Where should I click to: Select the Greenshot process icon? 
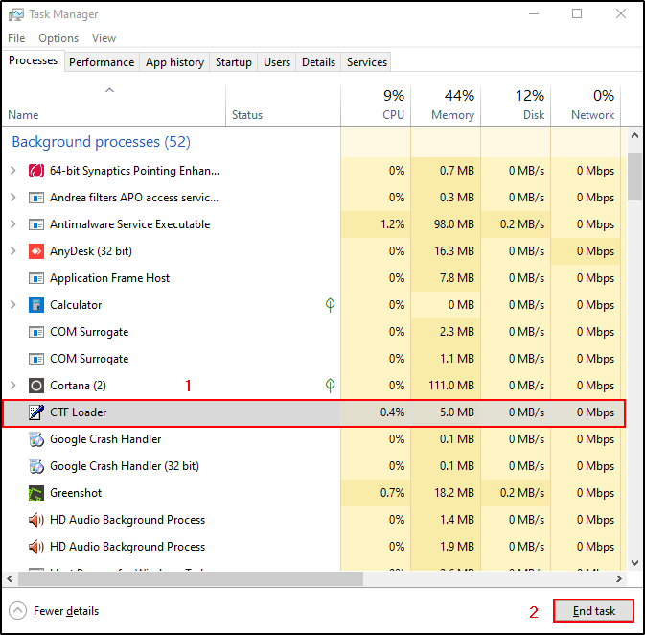(36, 493)
